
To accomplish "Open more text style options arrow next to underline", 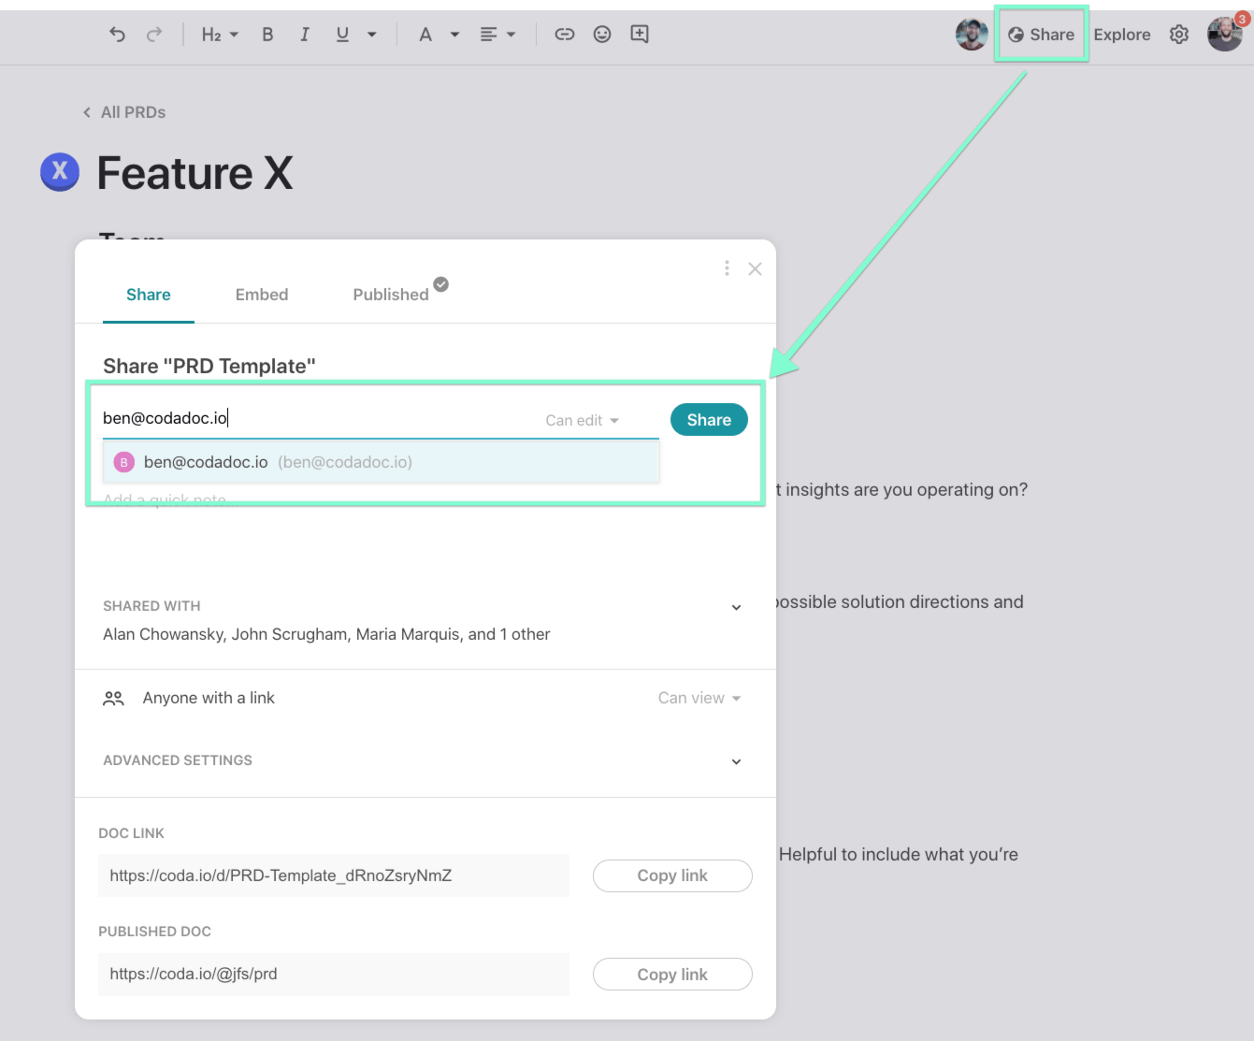I will [x=371, y=35].
